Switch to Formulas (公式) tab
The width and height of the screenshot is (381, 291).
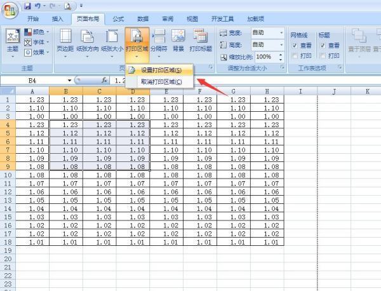118,19
